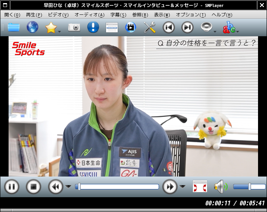
Task: Open the 参照(B) menu
Action: coord(140,15)
